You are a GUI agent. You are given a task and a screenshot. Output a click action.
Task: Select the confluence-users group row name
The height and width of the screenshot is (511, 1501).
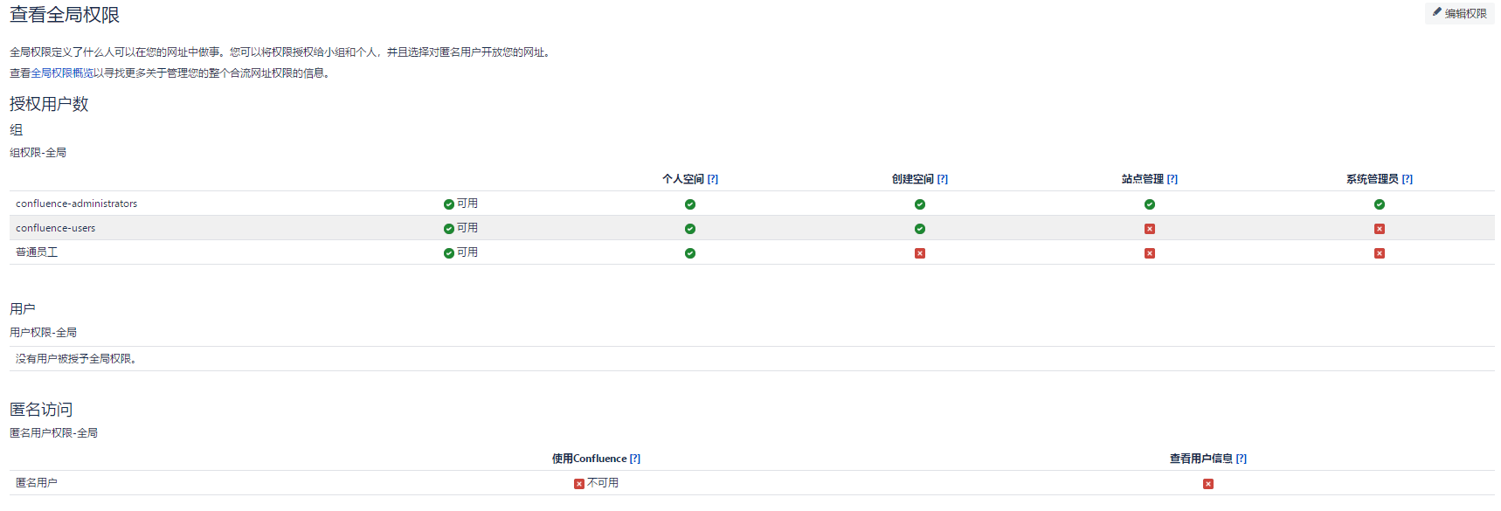click(56, 228)
